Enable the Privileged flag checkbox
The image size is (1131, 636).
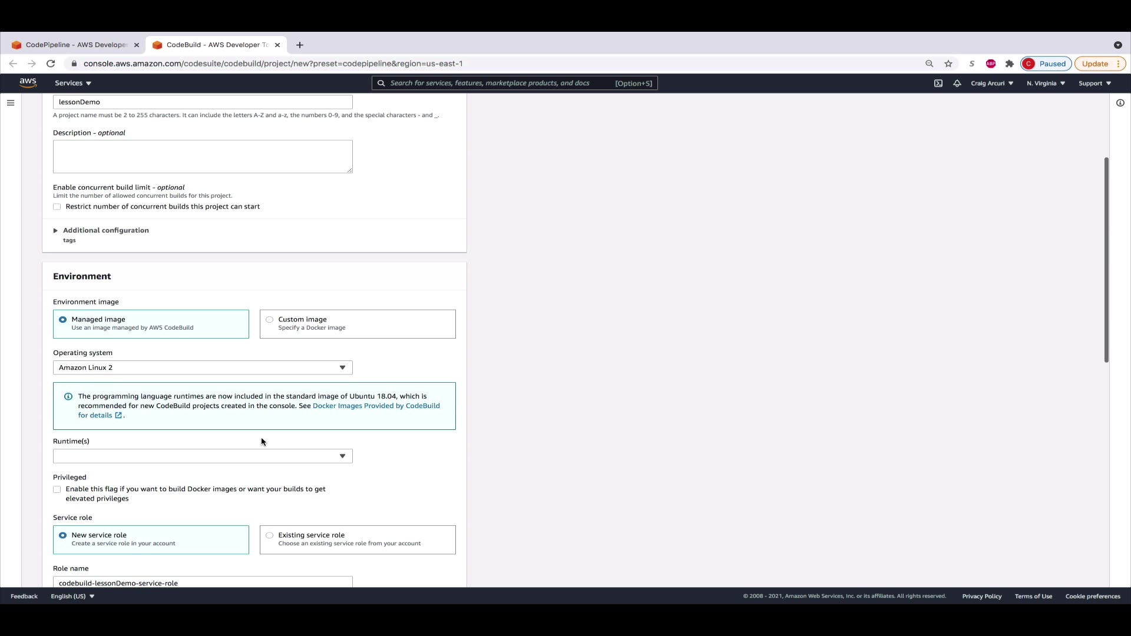57,489
